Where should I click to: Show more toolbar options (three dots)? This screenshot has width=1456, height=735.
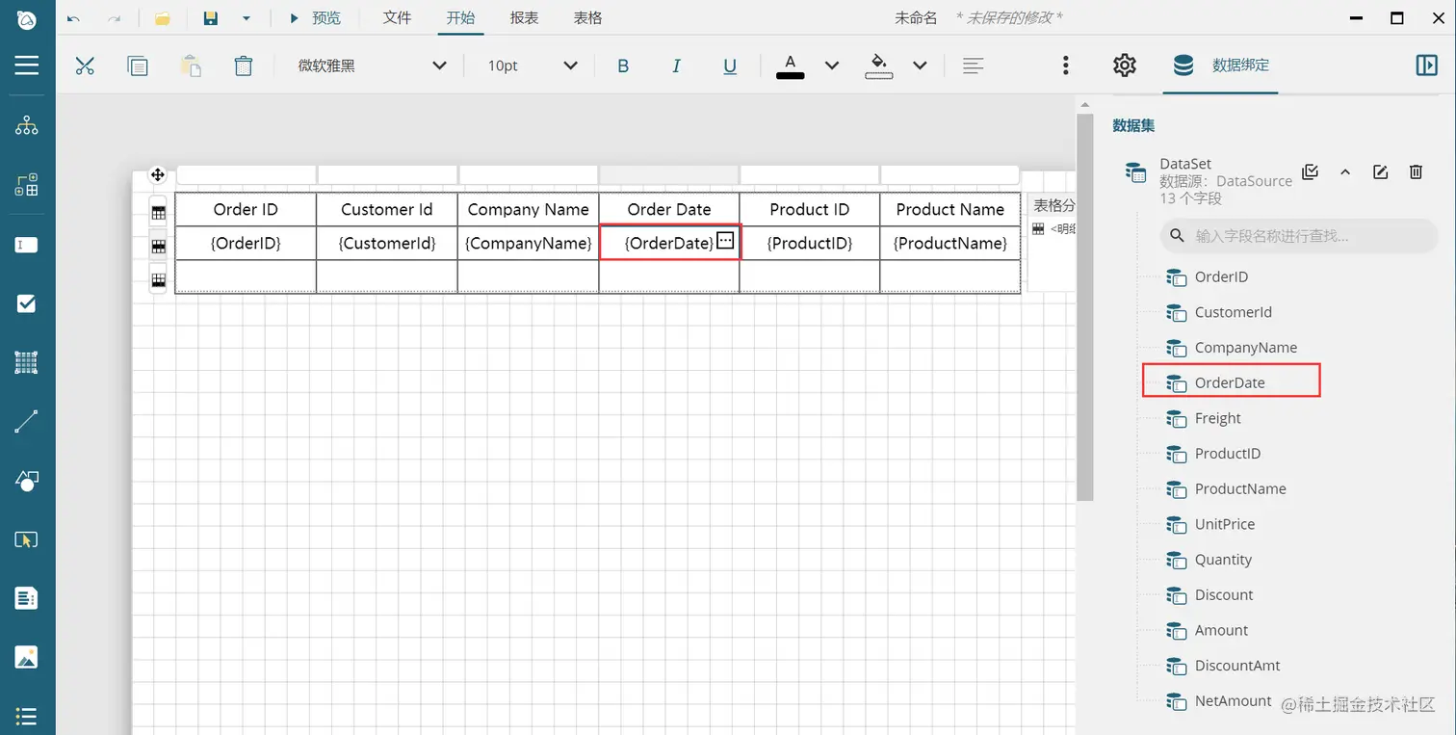click(x=1065, y=65)
